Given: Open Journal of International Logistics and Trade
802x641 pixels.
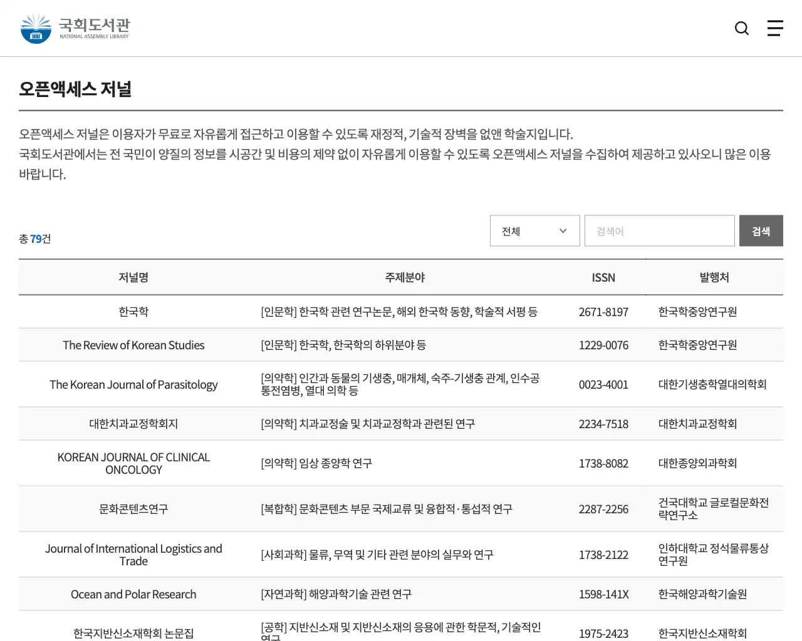Looking at the screenshot, I should pos(133,555).
